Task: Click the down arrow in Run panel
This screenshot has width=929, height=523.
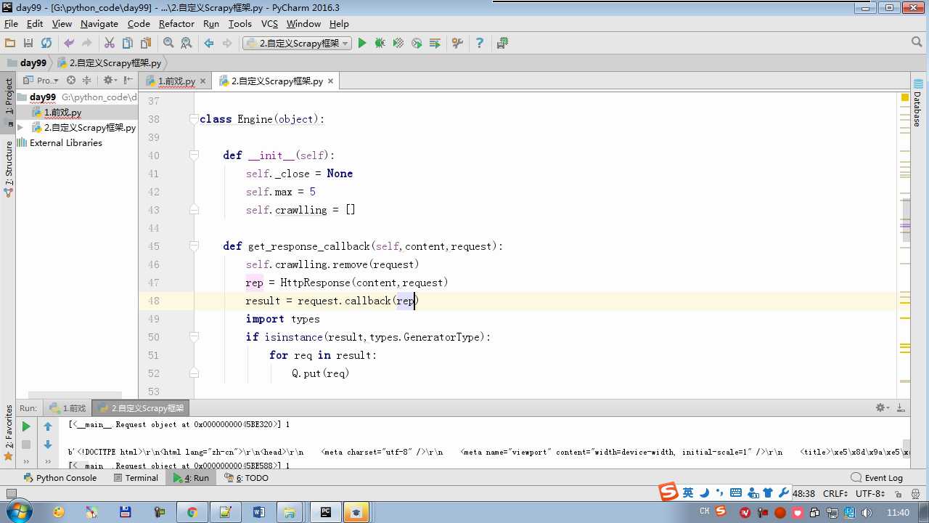Action: point(48,445)
